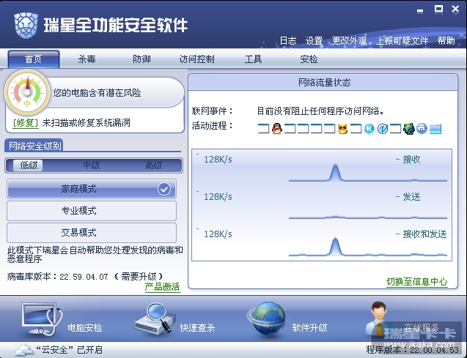Click text 目前没有阻止任何程序访问网络
Screen dimensions: 467x358
pos(320,111)
